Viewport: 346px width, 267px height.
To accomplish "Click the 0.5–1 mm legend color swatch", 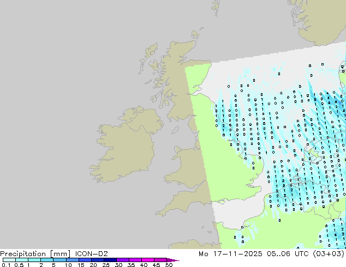I will tap(22, 260).
